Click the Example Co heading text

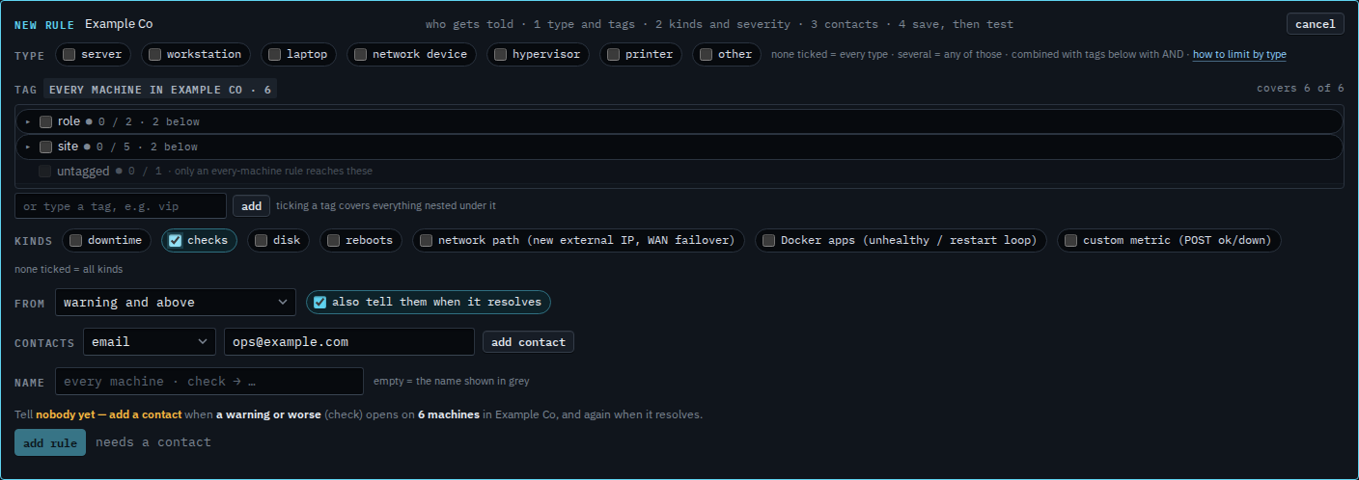pos(119,24)
